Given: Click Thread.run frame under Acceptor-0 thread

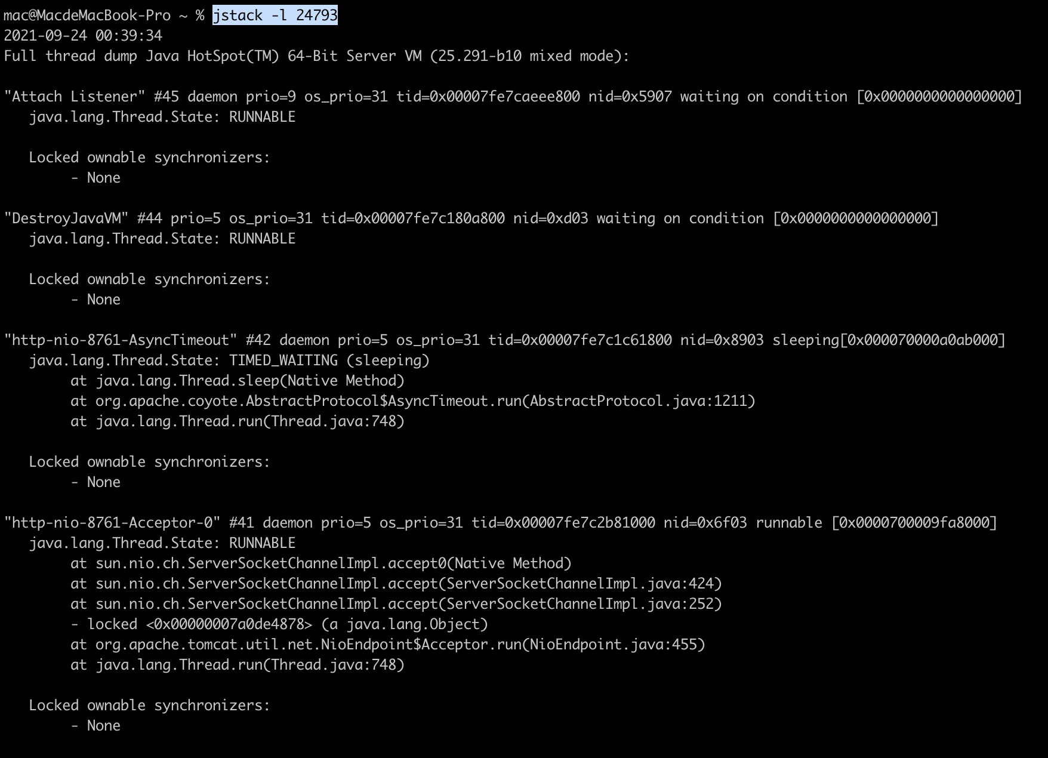Looking at the screenshot, I should click(238, 664).
